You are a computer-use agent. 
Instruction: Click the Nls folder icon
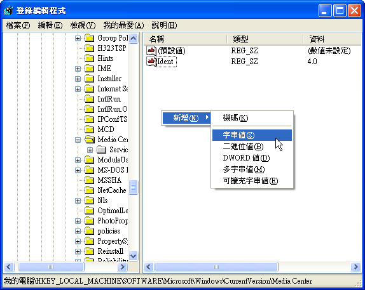pyautogui.click(x=90, y=201)
